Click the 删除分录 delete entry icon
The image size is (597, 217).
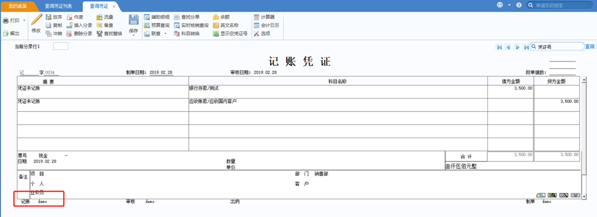coord(70,34)
